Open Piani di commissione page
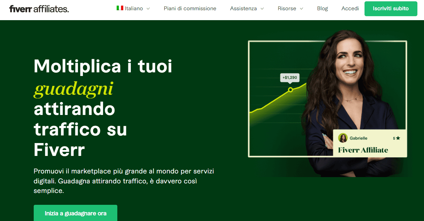This screenshot has height=221, width=424. pyautogui.click(x=190, y=9)
